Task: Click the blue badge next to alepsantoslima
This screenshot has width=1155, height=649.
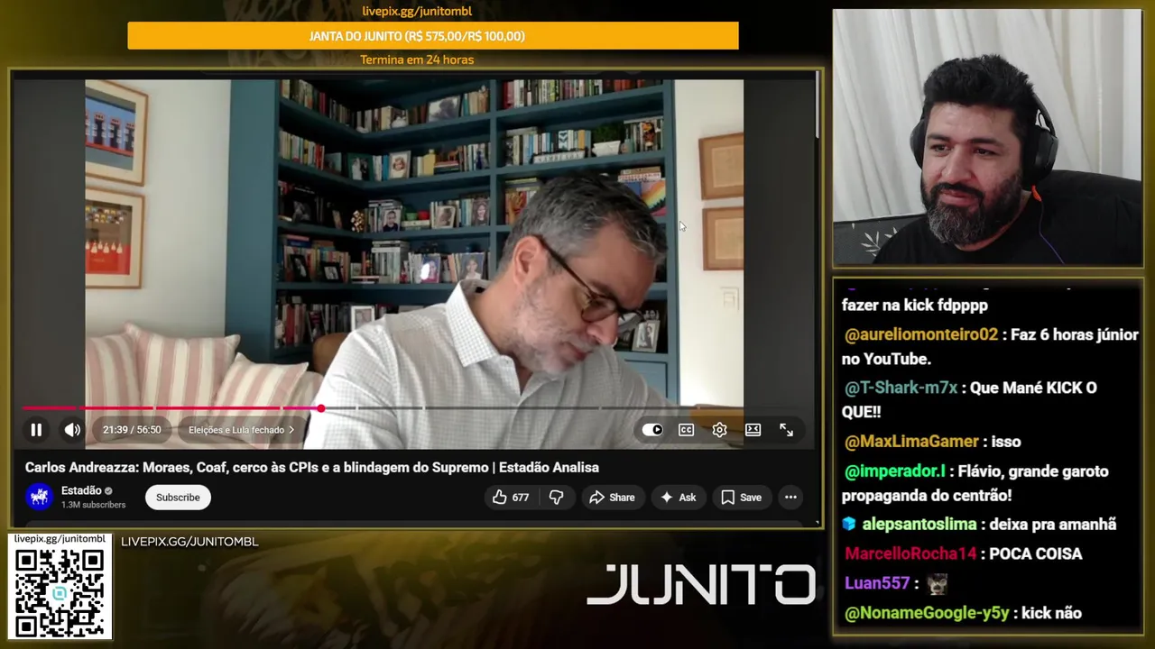Action: [849, 525]
